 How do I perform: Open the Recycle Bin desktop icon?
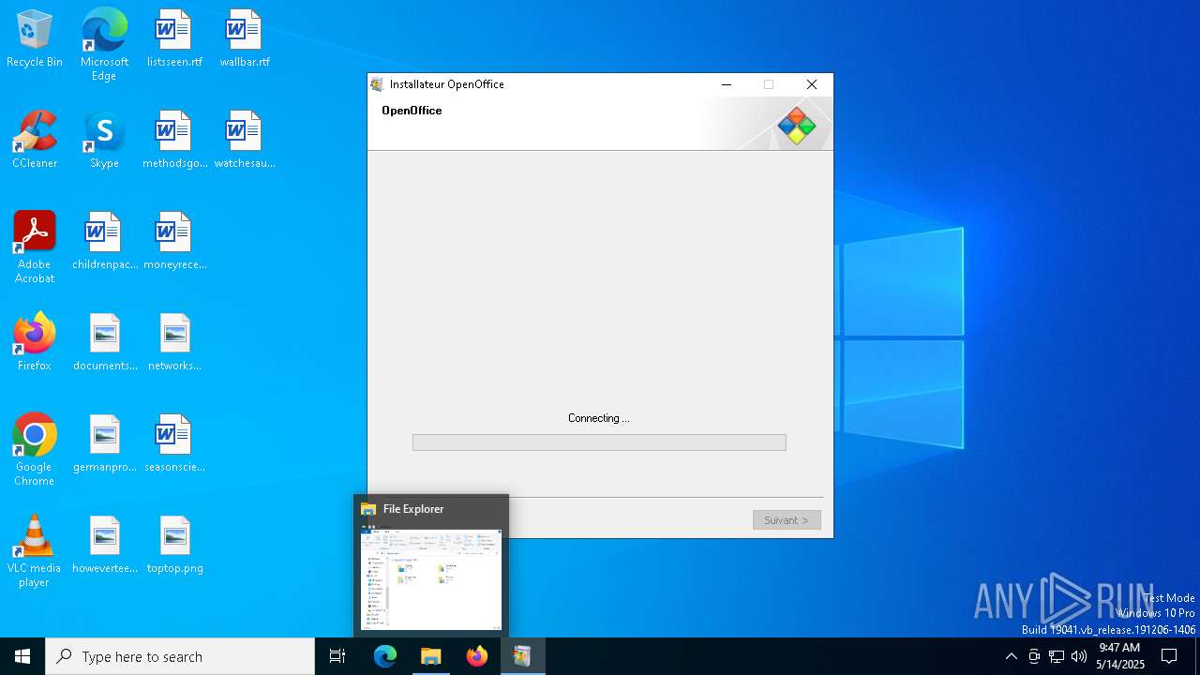click(x=35, y=39)
